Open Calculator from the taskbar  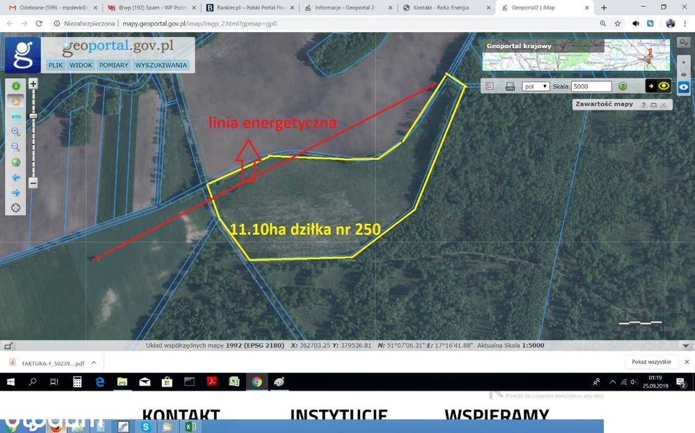[77, 382]
